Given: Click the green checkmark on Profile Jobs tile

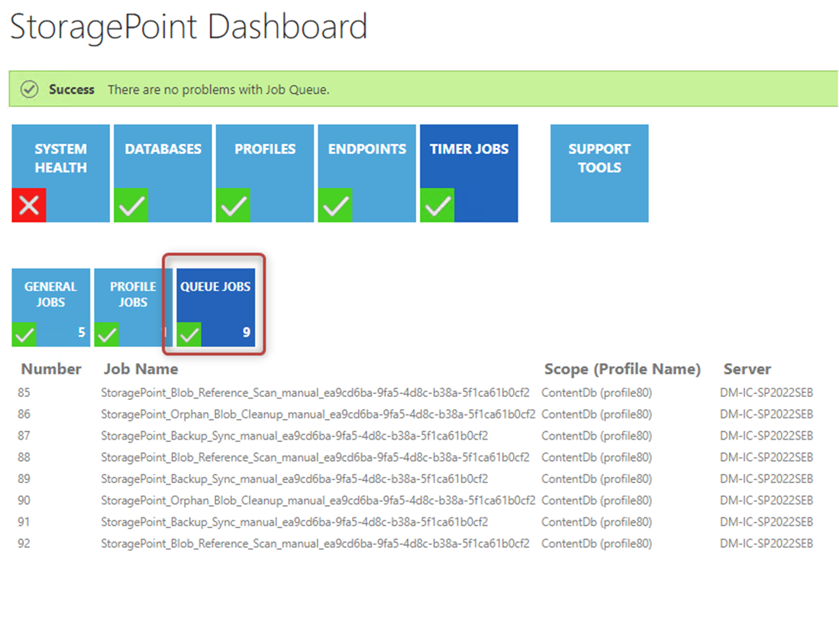Looking at the screenshot, I should click(x=106, y=334).
